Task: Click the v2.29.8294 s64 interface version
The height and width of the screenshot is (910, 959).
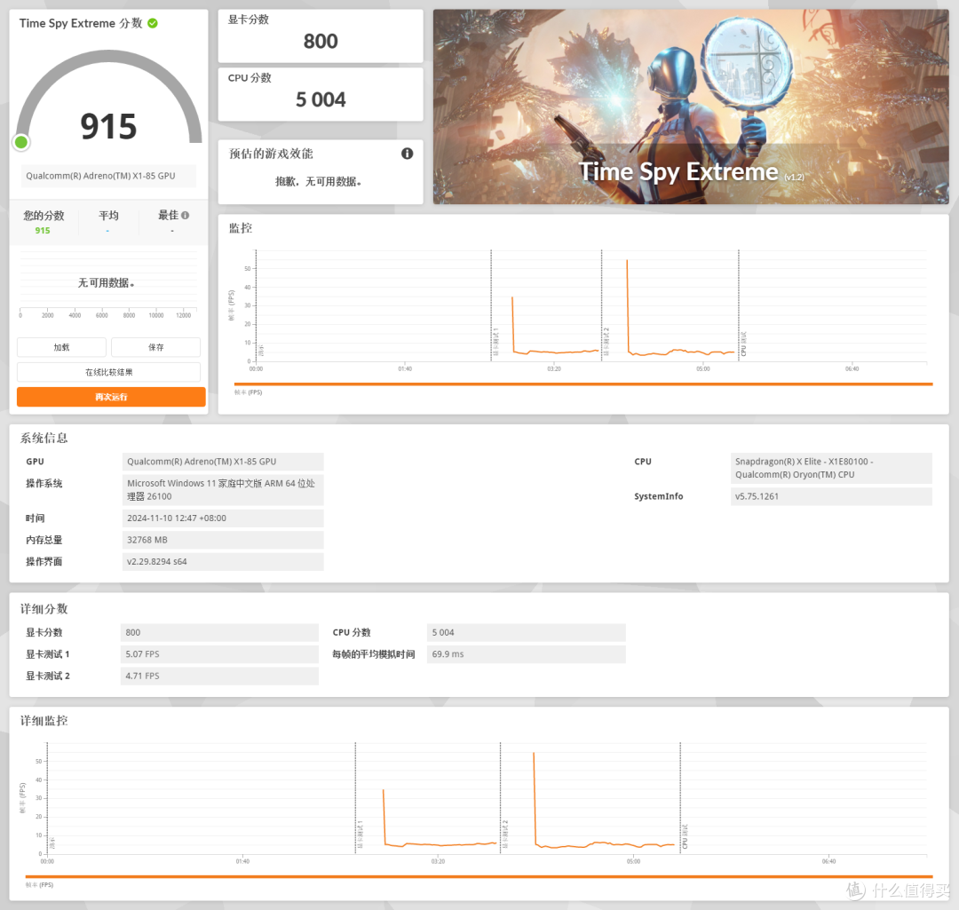Action: [223, 561]
